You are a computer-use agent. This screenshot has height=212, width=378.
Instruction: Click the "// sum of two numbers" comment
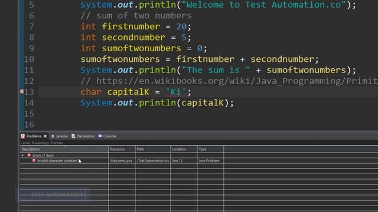pos(136,16)
